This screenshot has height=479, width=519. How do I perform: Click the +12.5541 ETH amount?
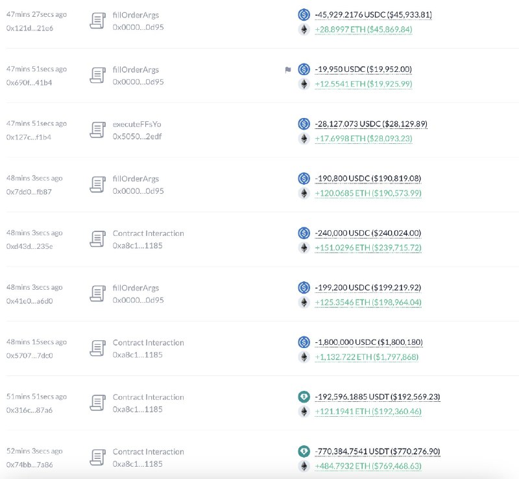point(363,84)
